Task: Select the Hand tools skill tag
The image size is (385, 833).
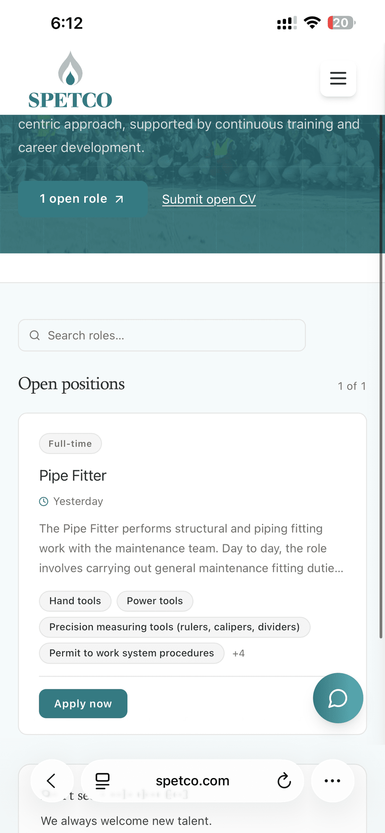Action: [x=75, y=601]
